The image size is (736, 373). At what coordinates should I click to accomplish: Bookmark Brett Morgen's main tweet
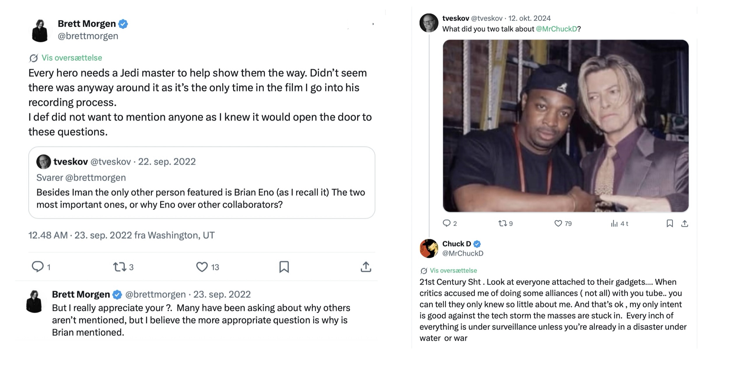click(284, 267)
